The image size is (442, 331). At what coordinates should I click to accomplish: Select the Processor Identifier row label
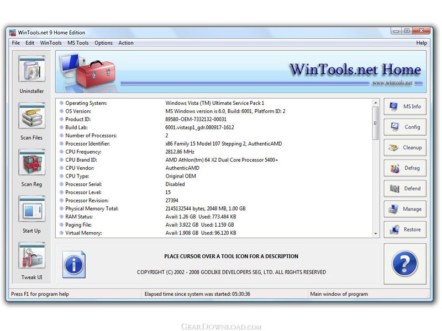point(88,144)
